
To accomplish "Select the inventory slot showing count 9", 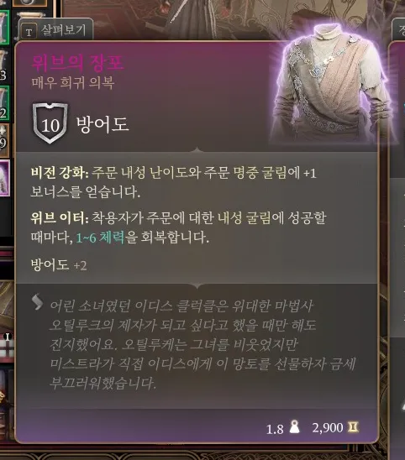I will click(x=4, y=140).
